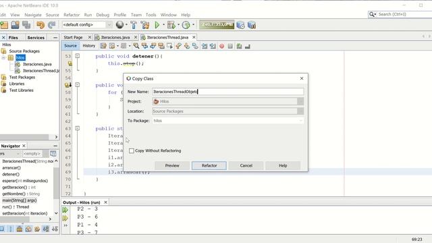Click the Debug Project toolbar icon

pyautogui.click(x=171, y=25)
